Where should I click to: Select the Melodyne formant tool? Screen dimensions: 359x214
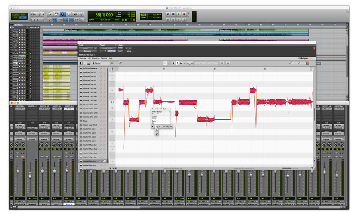coord(181,63)
